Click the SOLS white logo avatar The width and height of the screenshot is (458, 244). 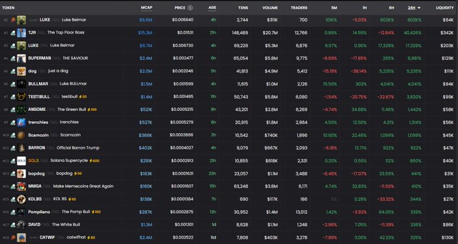[22, 161]
